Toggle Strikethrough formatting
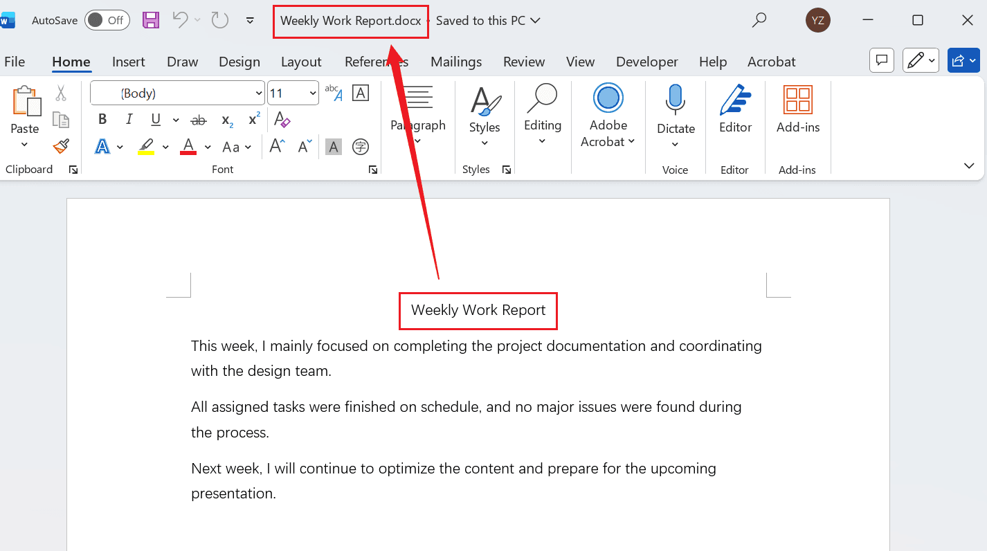Screen dimensions: 987x551 point(199,120)
